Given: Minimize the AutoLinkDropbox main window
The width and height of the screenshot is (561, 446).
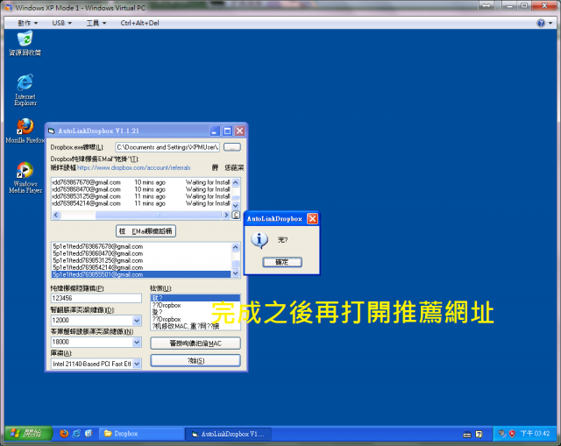Looking at the screenshot, I should (x=214, y=131).
